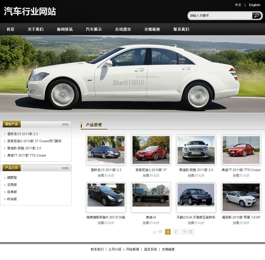Click the red 英菲尼迪G coupe thumbnail
265x260 pixels.
(151, 149)
